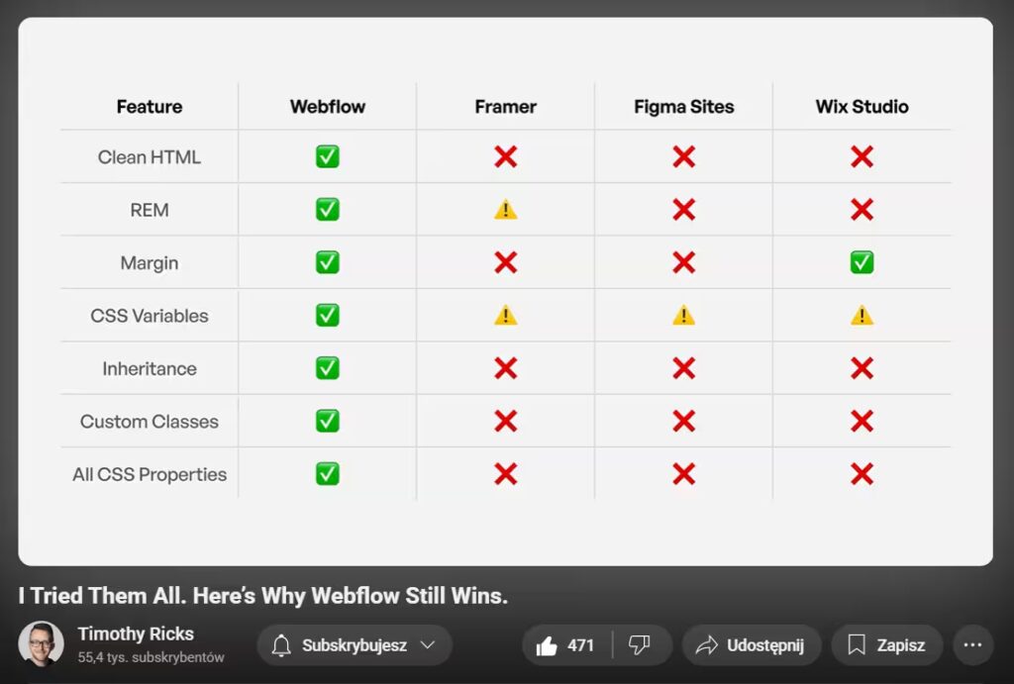Click the Figma Sites column header
This screenshot has height=684, width=1014.
pyautogui.click(x=683, y=106)
